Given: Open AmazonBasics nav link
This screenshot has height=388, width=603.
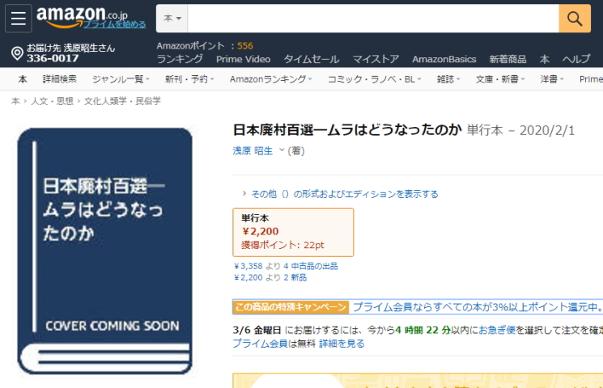Looking at the screenshot, I should (444, 59).
